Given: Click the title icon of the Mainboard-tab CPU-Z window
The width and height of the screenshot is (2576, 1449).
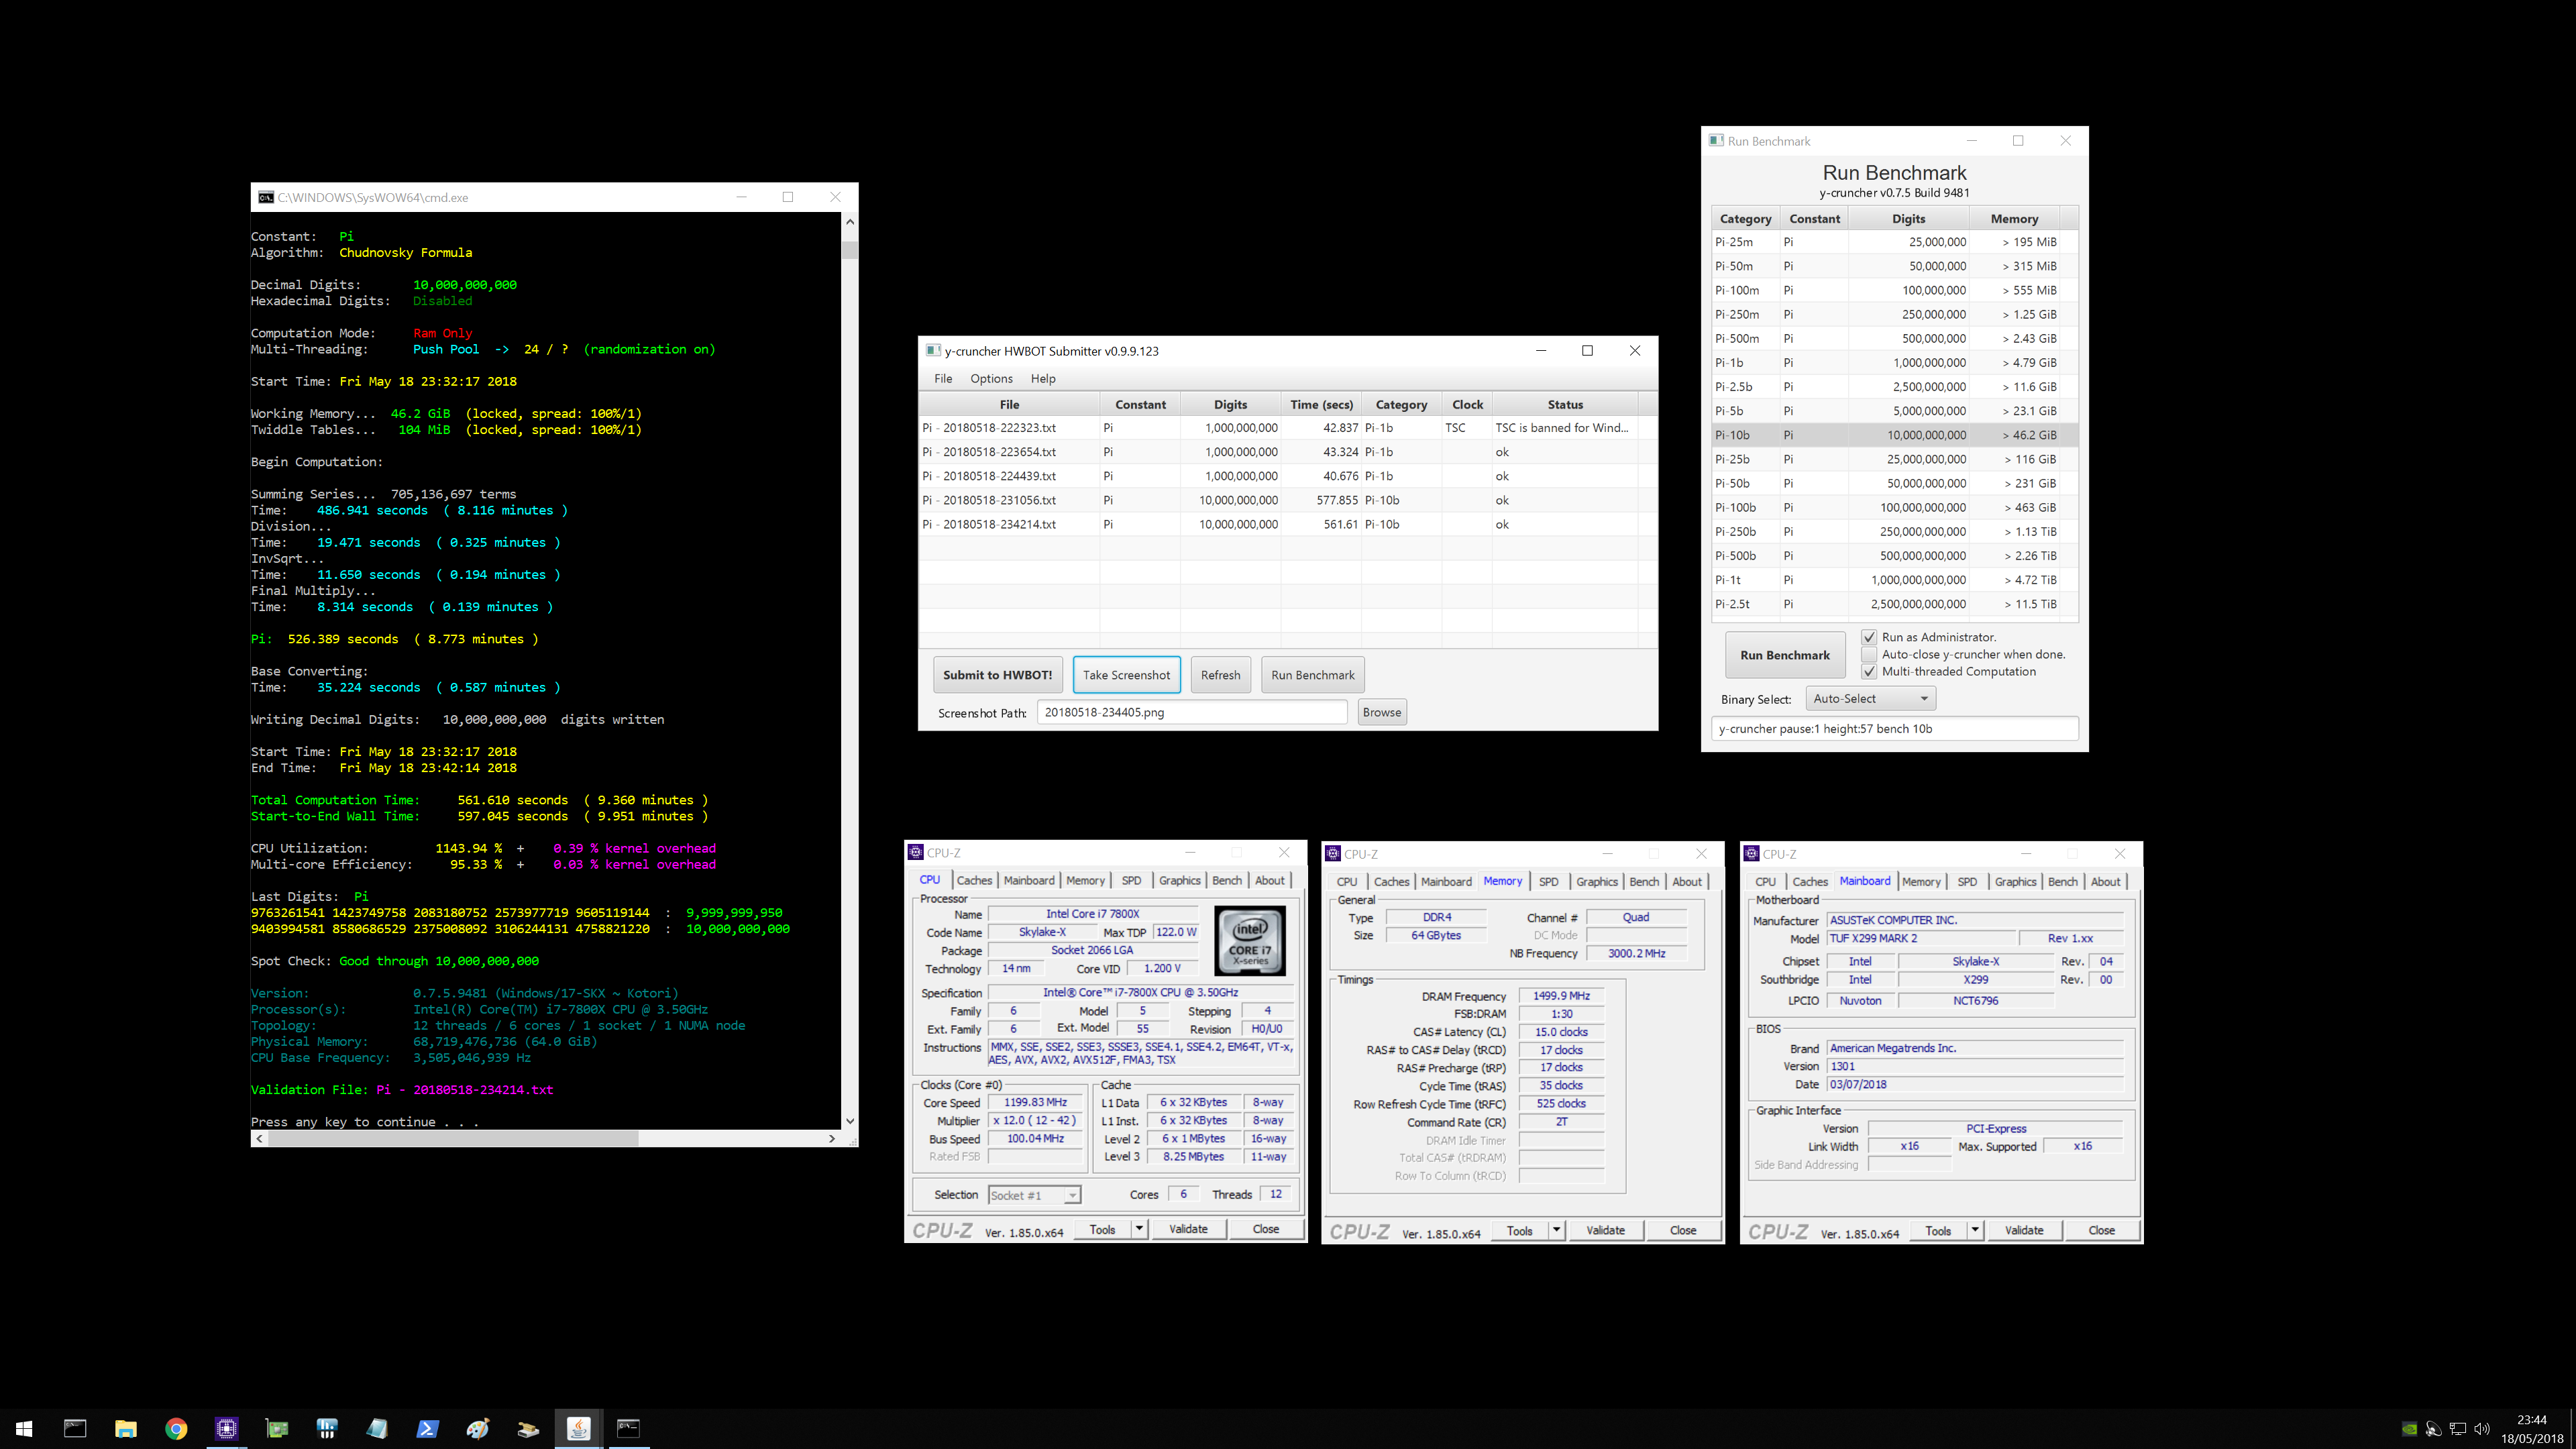Looking at the screenshot, I should pos(1751,853).
